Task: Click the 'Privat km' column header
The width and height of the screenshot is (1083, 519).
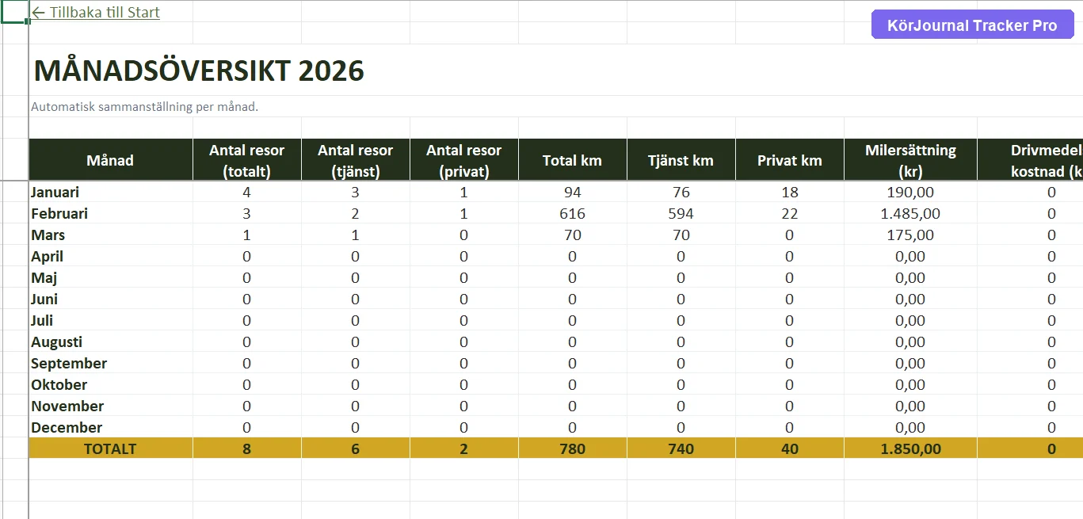Action: (x=789, y=160)
